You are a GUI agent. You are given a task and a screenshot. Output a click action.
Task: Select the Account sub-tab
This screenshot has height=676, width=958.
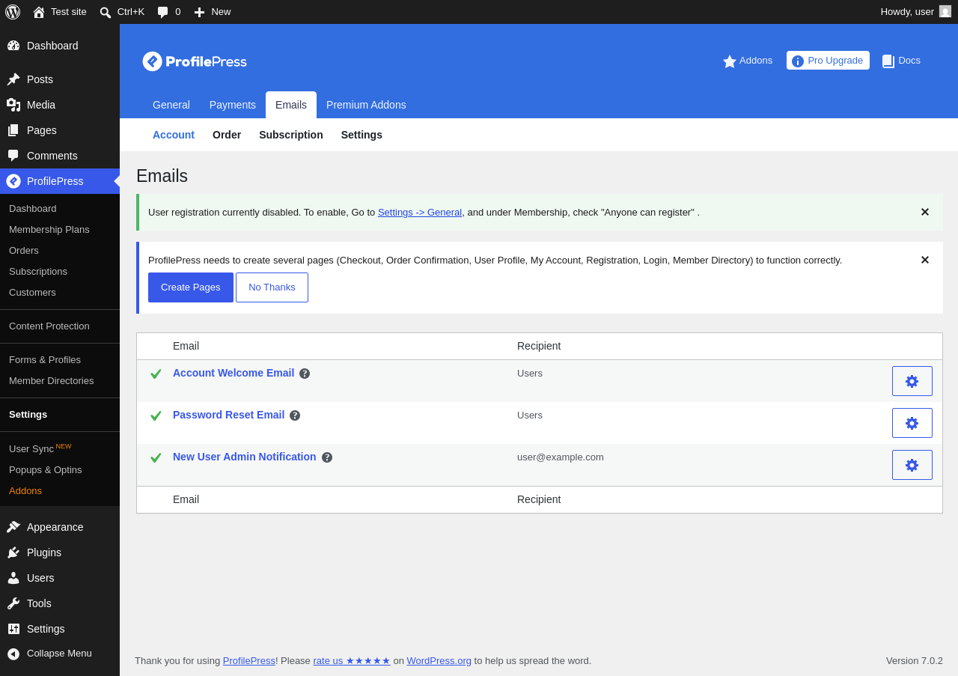(x=174, y=135)
